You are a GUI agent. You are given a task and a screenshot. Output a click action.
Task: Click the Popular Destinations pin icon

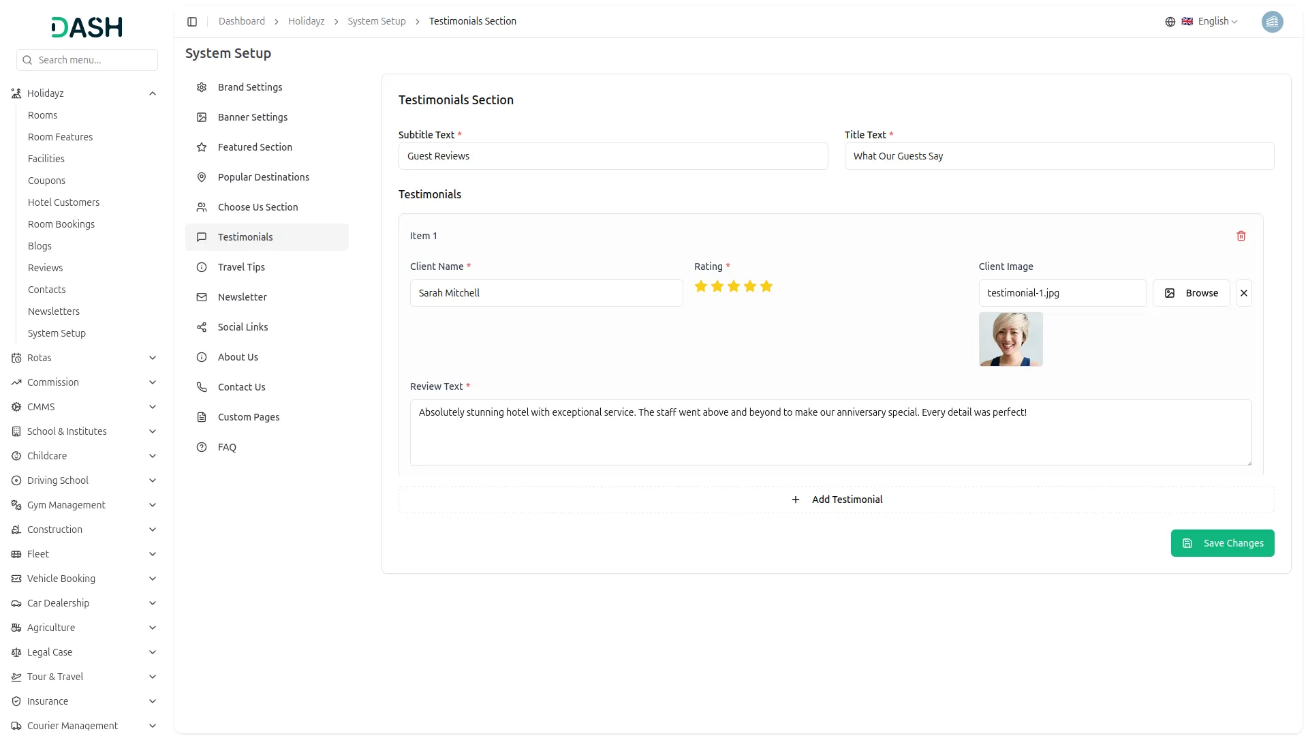point(202,177)
